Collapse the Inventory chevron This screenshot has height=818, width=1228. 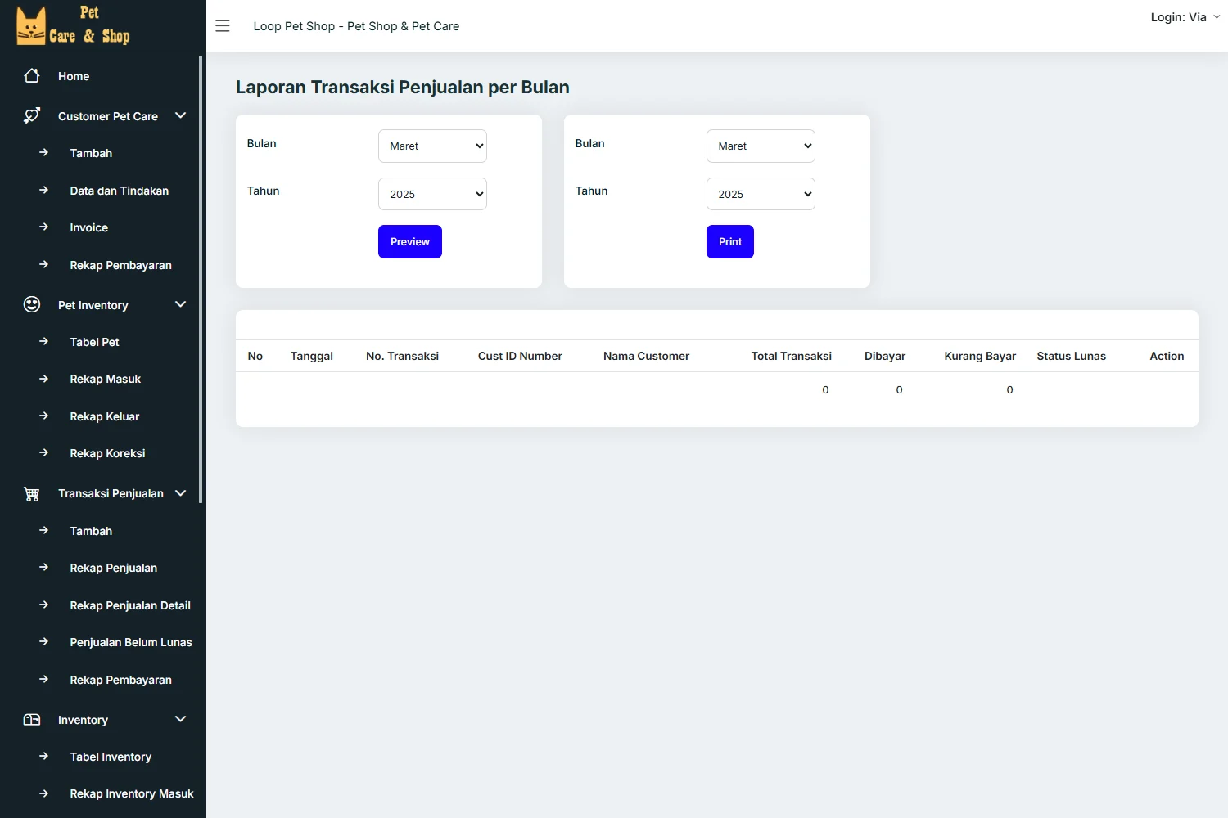tap(181, 719)
